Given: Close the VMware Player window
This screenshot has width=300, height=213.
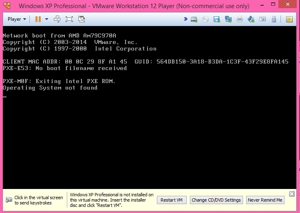Looking at the screenshot, I should [x=288, y=4].
